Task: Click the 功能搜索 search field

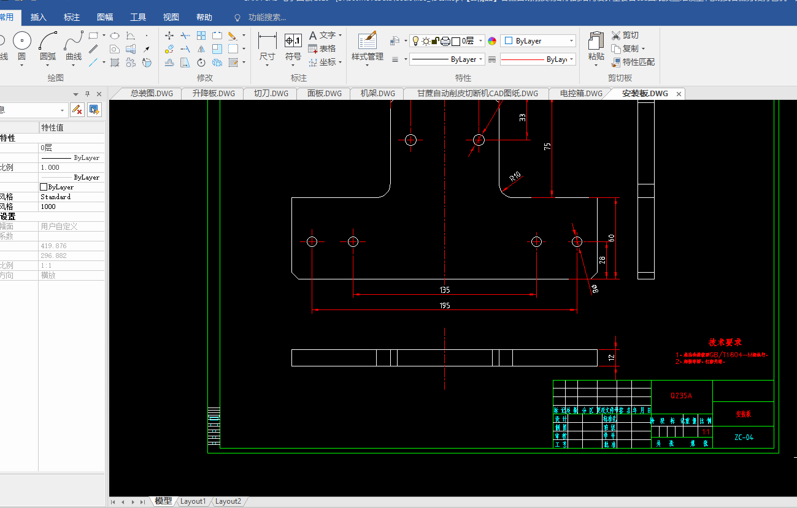Action: pyautogui.click(x=267, y=17)
